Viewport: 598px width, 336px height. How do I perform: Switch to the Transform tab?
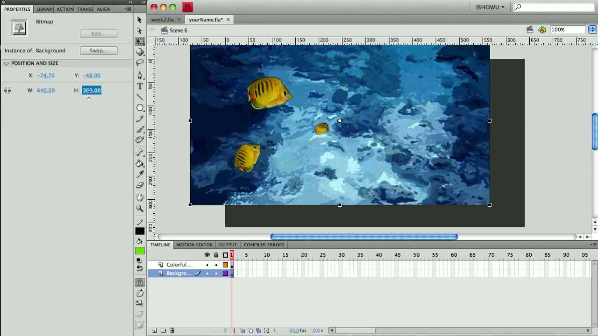(x=85, y=9)
